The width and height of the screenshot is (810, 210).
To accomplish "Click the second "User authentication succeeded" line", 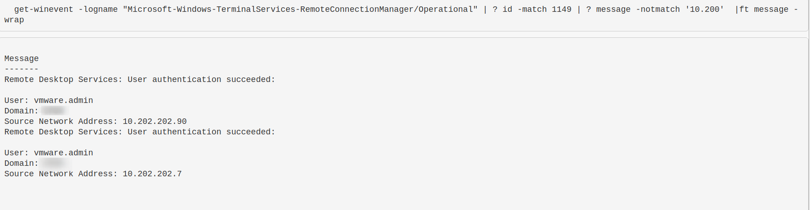I will [140, 132].
